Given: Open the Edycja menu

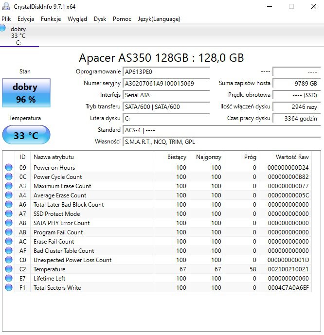Looking at the screenshot, I should coord(26,19).
